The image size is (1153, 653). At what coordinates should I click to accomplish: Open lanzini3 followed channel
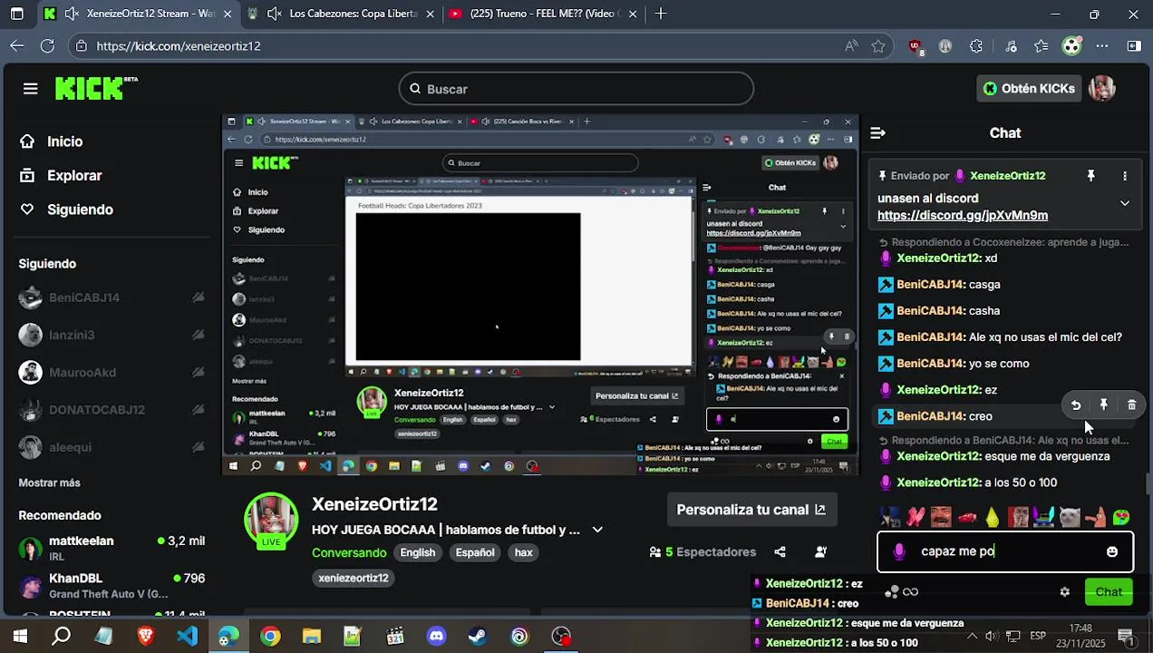[111, 335]
